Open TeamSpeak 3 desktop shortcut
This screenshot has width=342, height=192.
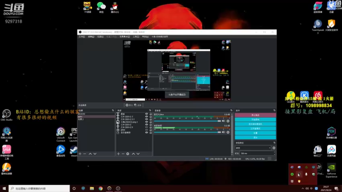point(318,26)
